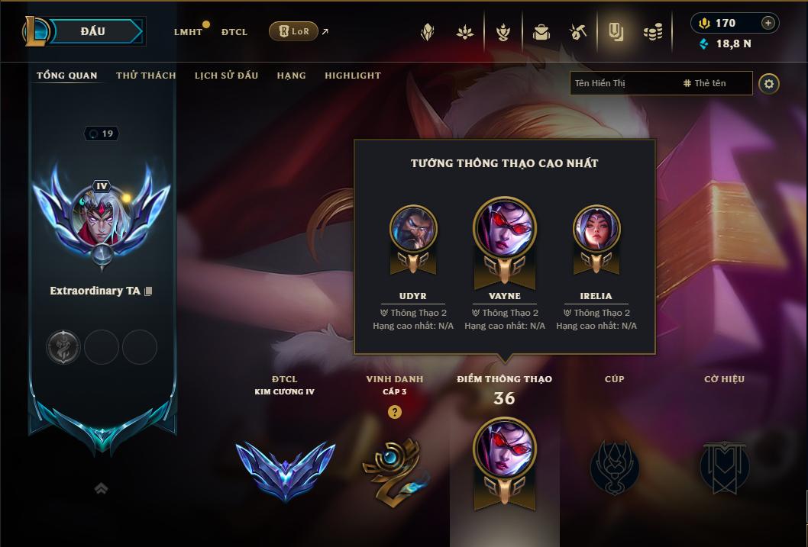Open profile settings gear icon
The height and width of the screenshot is (547, 808).
769,84
